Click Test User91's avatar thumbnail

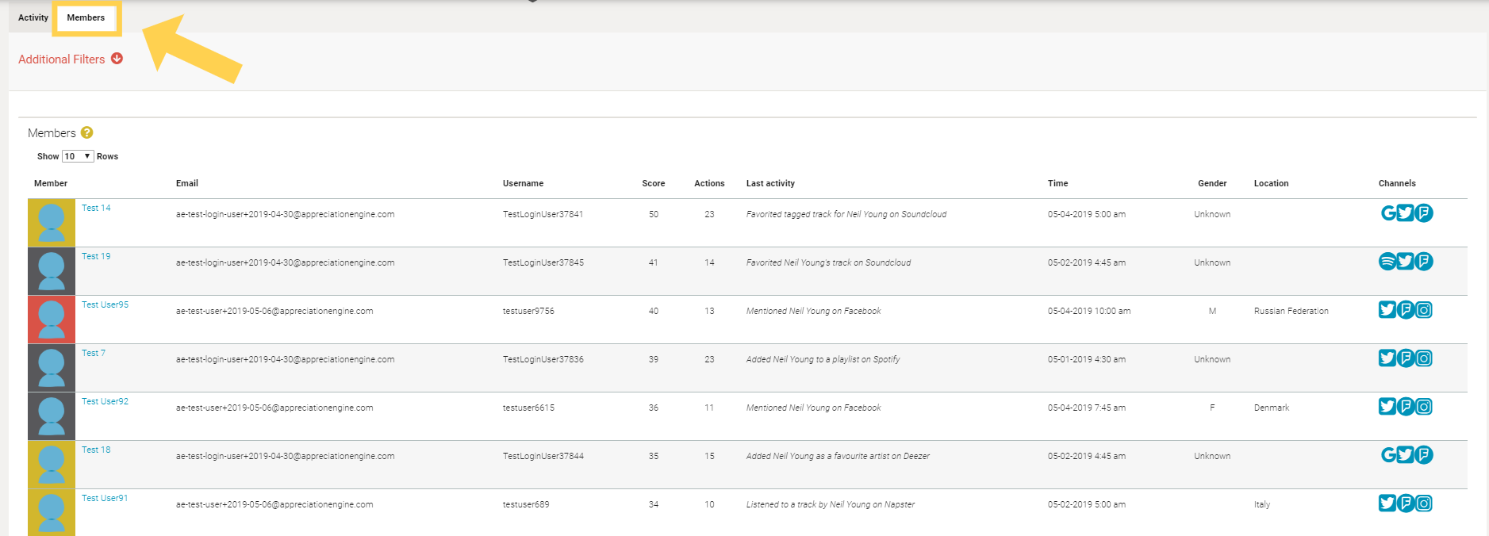pos(52,512)
